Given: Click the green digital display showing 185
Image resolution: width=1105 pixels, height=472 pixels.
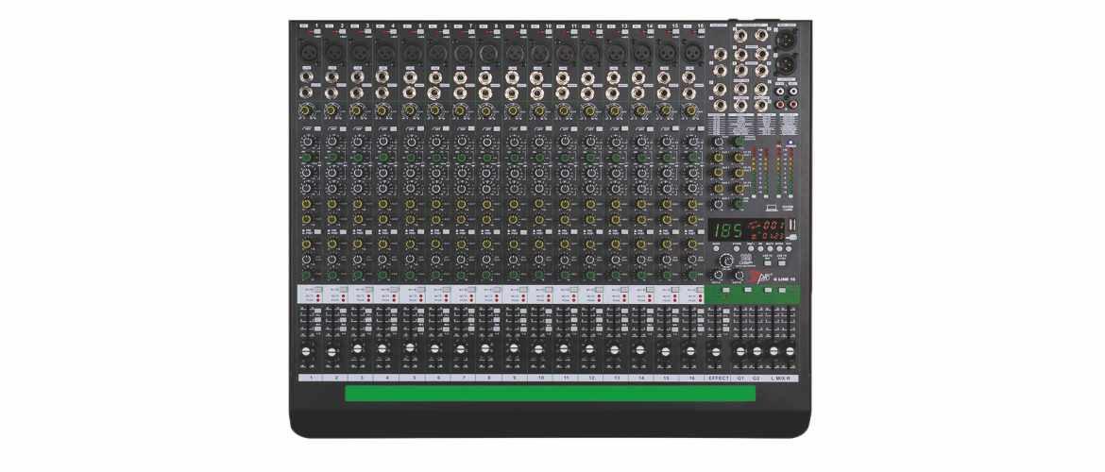Looking at the screenshot, I should (727, 230).
